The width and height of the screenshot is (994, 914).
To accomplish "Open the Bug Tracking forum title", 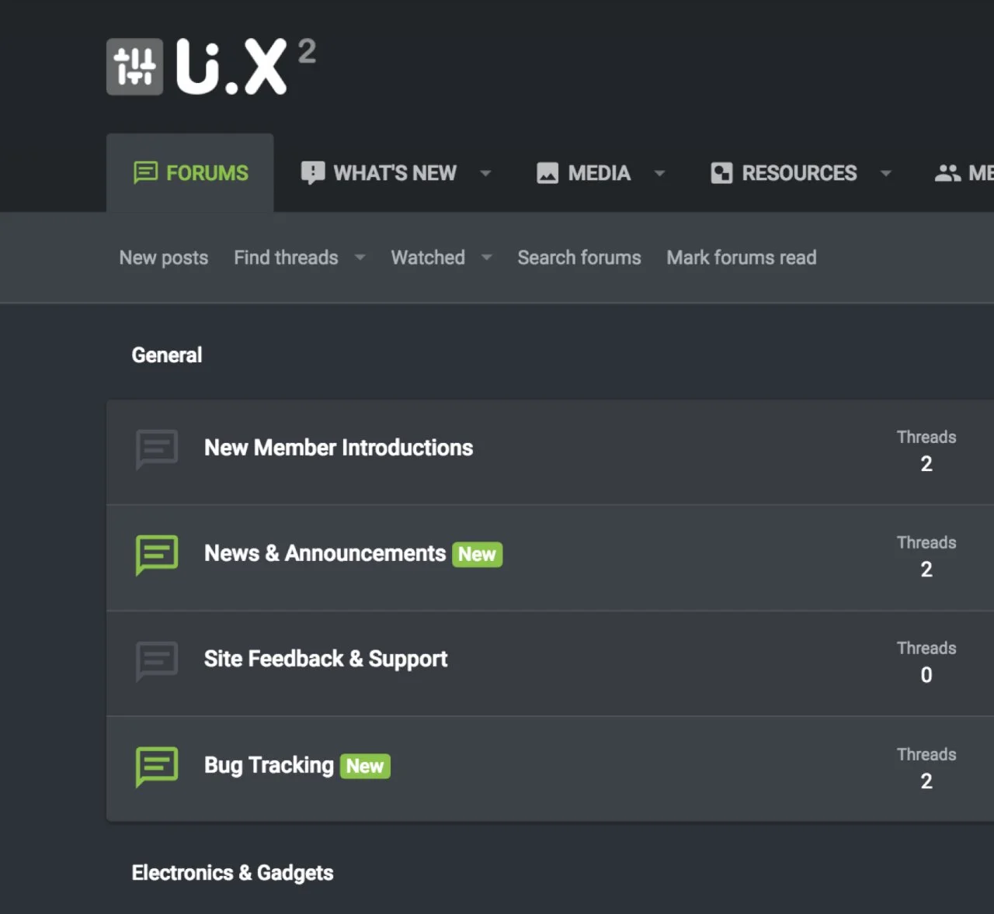I will [x=269, y=765].
